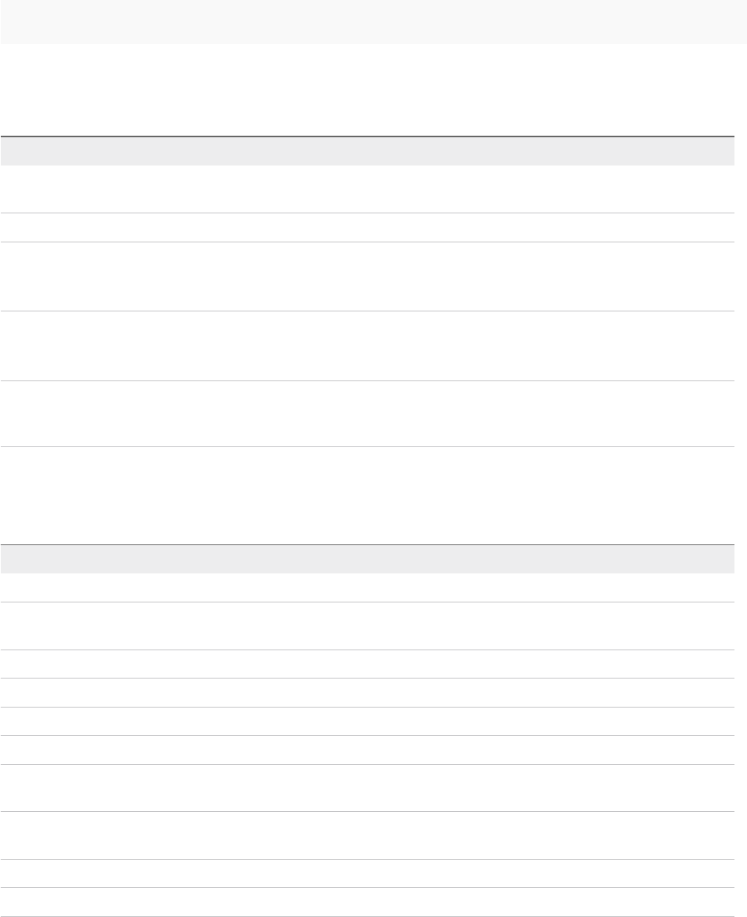747x917 pixels.
Task: Select the first row of the upper table
Action: 368,189
